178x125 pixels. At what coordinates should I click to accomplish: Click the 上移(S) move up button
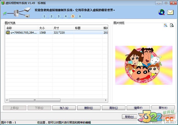coord(15,108)
